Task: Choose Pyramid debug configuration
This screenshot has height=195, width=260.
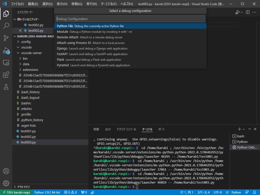Action: (x=130, y=65)
